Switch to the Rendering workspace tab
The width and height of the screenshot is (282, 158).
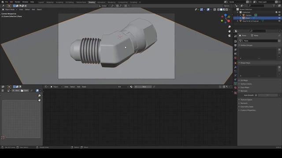point(111,2)
